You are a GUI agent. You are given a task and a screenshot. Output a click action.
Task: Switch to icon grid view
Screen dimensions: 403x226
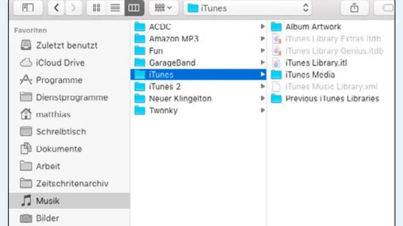[x=96, y=8]
